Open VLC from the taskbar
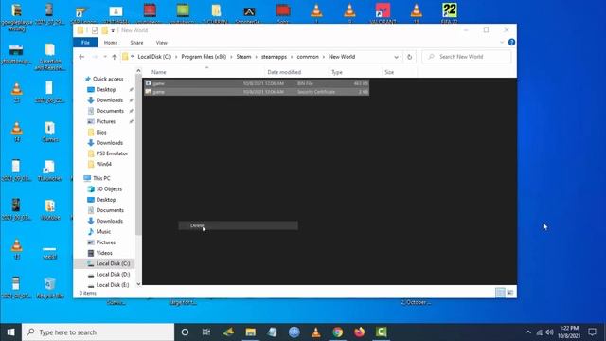 (x=315, y=332)
